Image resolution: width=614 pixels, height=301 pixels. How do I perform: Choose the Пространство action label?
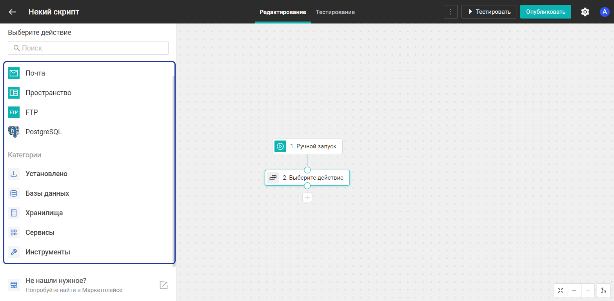[48, 93]
